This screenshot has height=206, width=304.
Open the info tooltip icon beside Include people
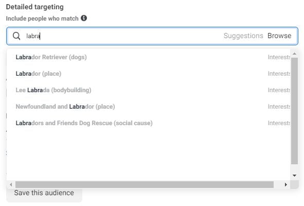click(x=84, y=18)
